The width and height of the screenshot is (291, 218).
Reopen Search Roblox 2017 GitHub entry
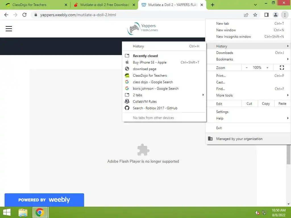164,108
